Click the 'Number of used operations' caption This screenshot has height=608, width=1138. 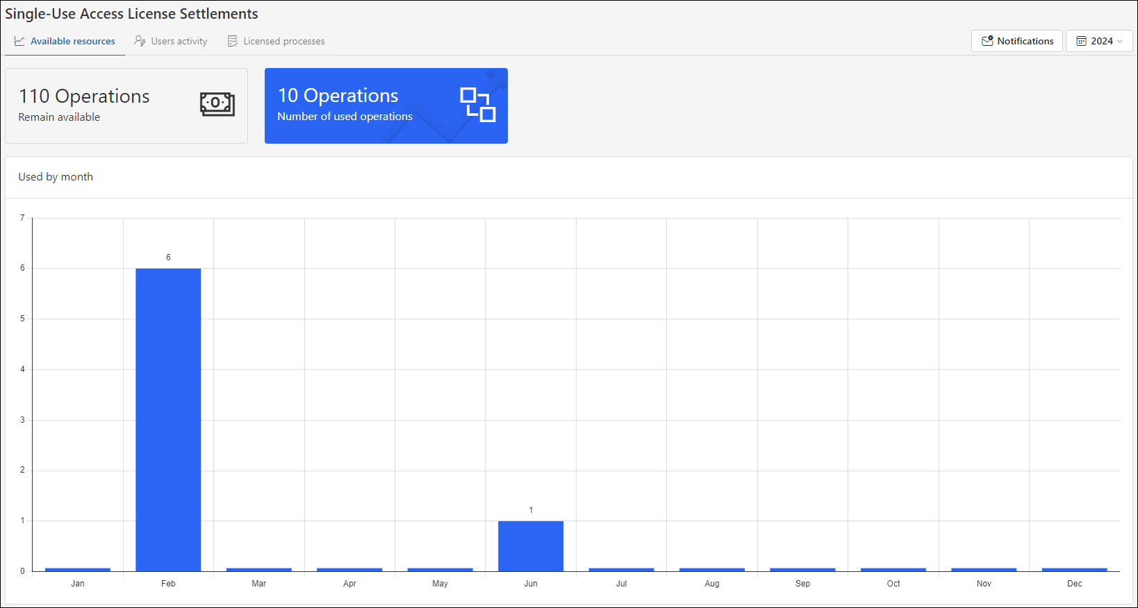pos(345,117)
